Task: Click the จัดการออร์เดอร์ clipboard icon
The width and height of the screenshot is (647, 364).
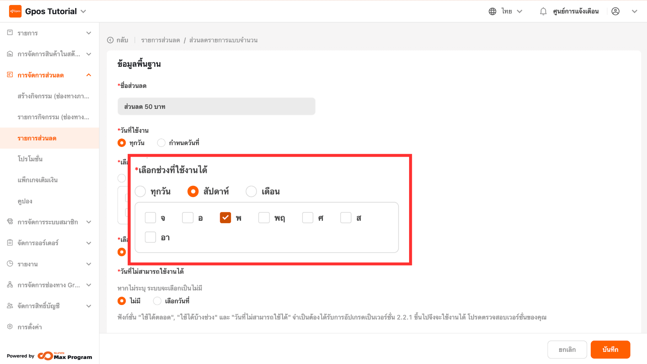Action: (x=10, y=243)
